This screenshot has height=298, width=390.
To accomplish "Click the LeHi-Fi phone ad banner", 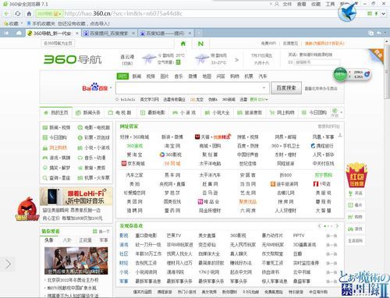I will pos(76,197).
